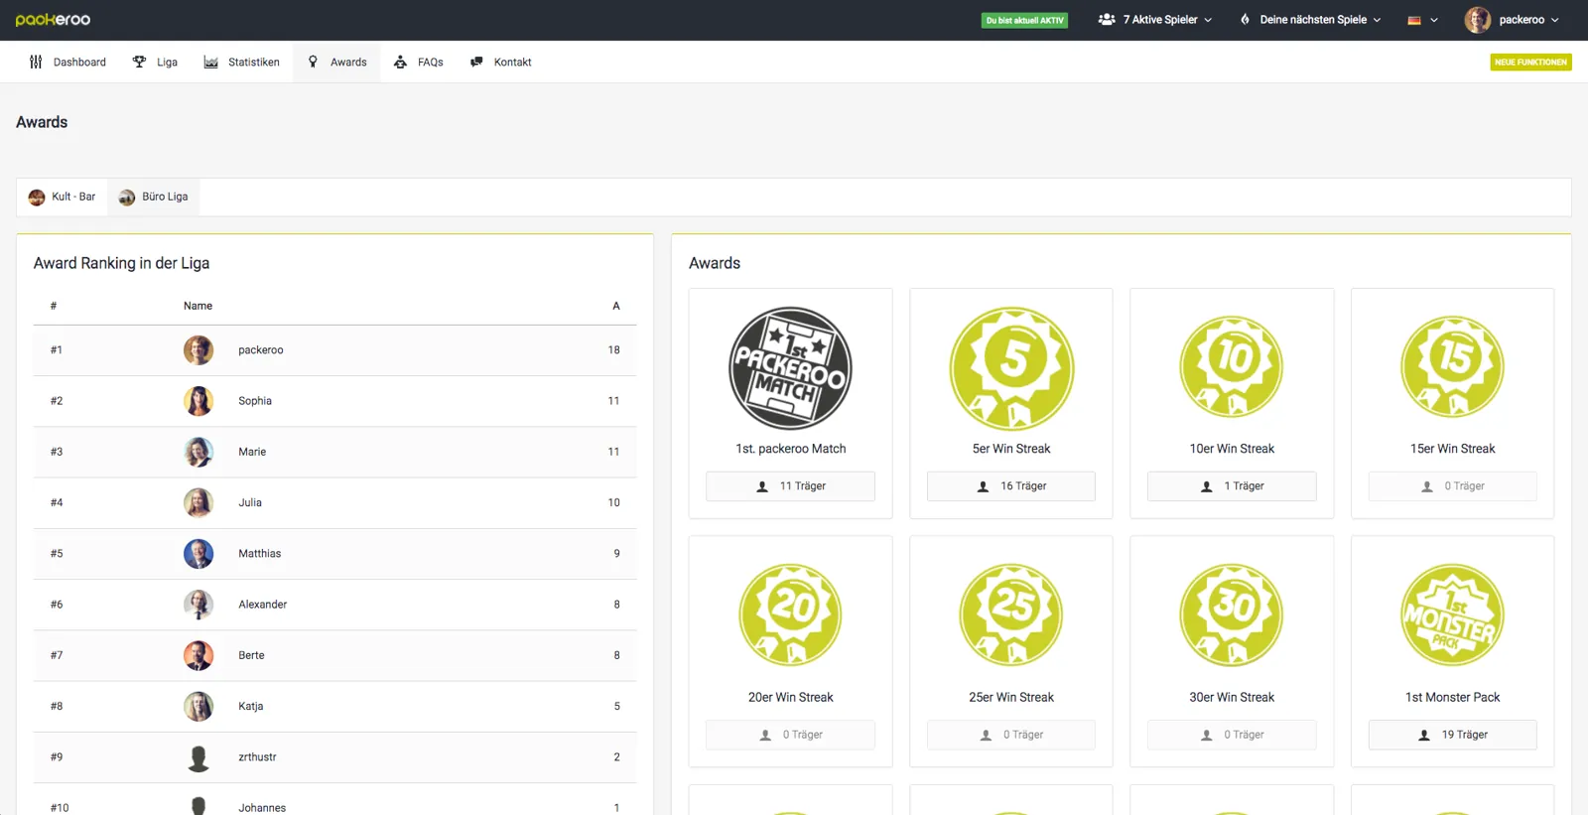The image size is (1588, 815).
Task: Click Marie's profile picture
Action: pyautogui.click(x=198, y=452)
